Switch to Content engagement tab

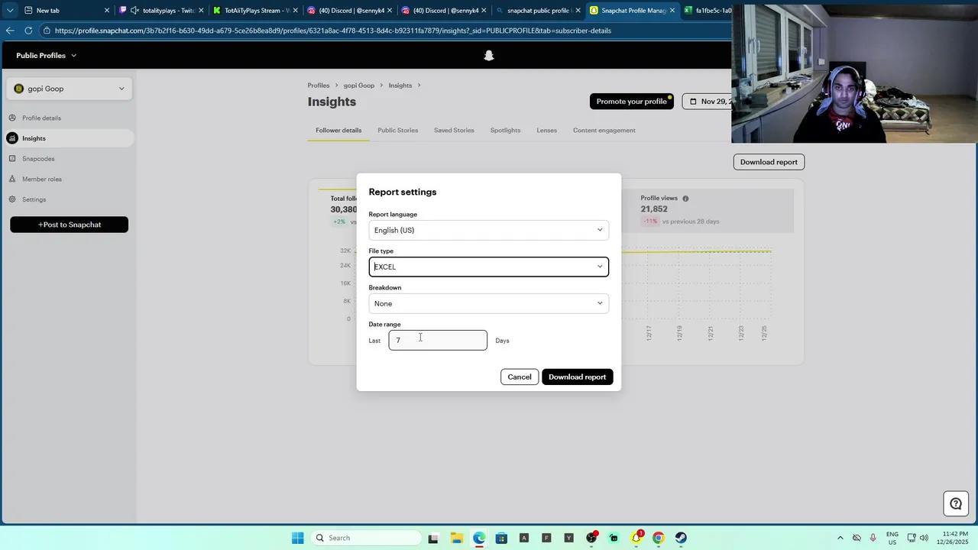604,130
